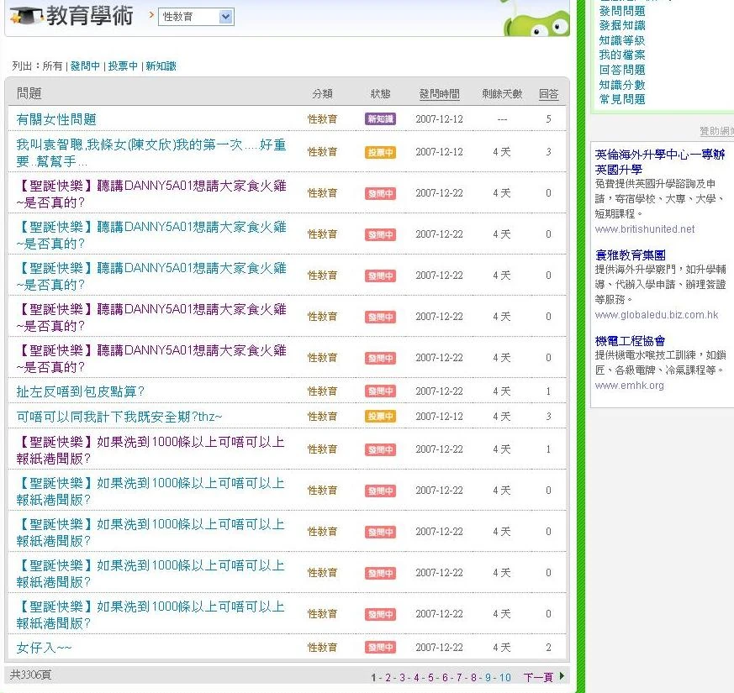
Task: Open 回答問題 sidebar link
Action: [622, 70]
